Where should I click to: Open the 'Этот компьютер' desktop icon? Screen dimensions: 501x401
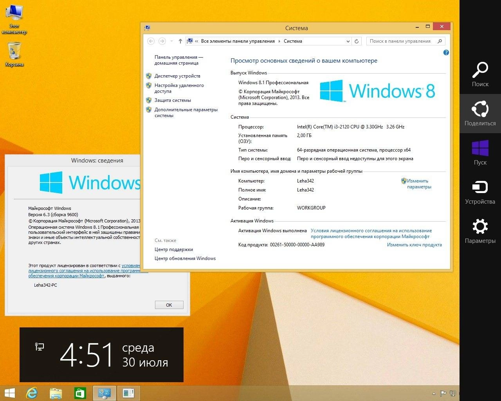[x=14, y=19]
